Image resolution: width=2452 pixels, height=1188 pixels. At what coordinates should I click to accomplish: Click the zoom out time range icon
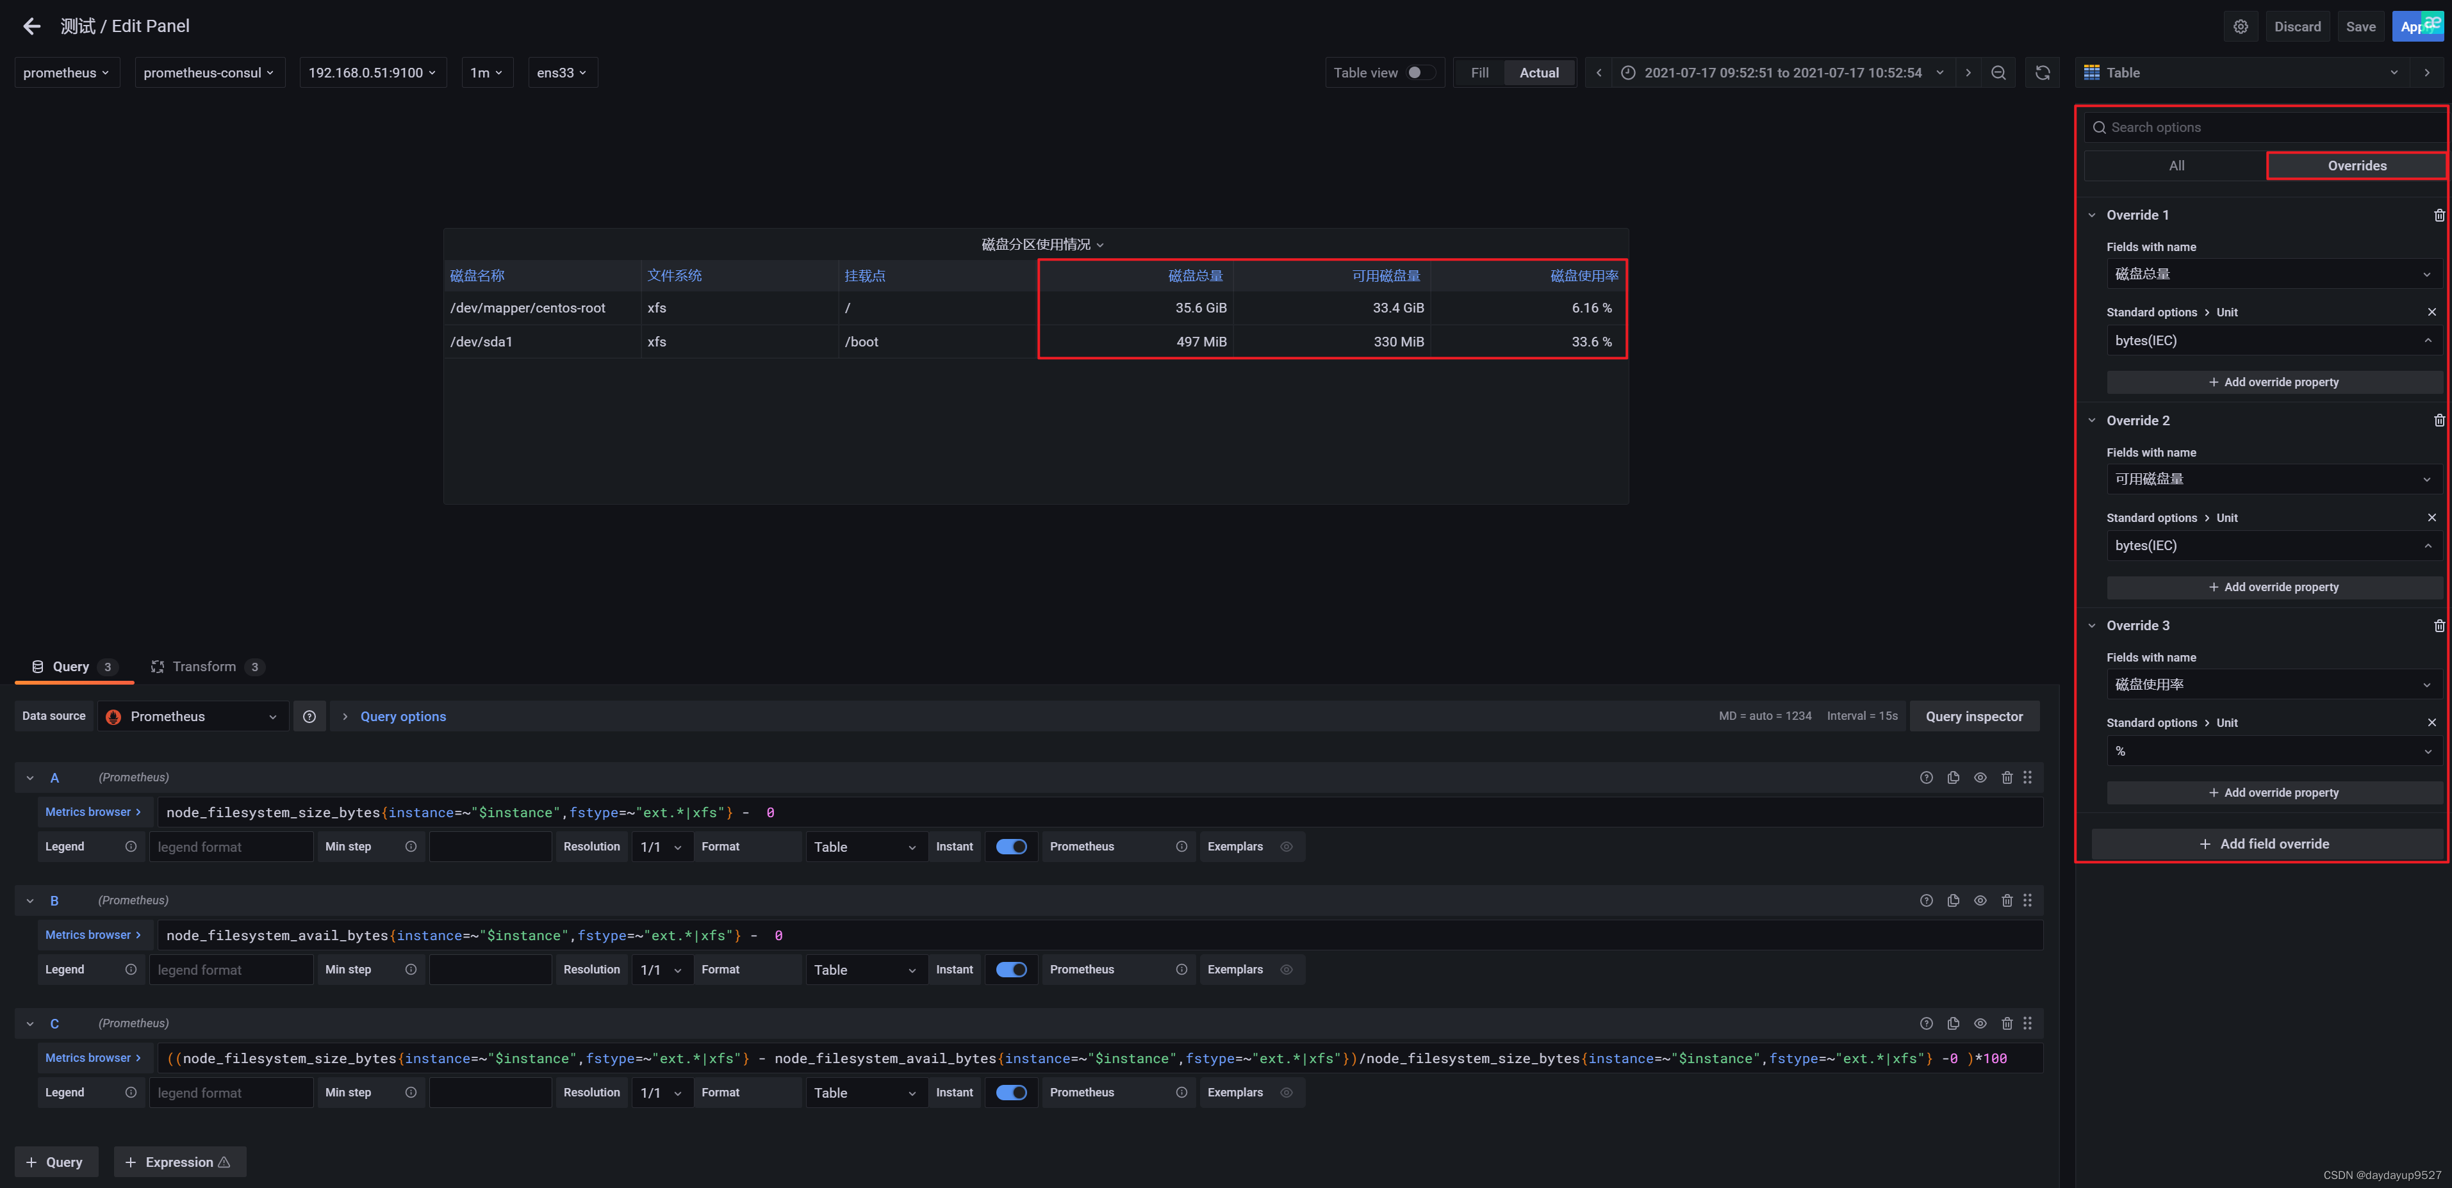tap(1999, 73)
